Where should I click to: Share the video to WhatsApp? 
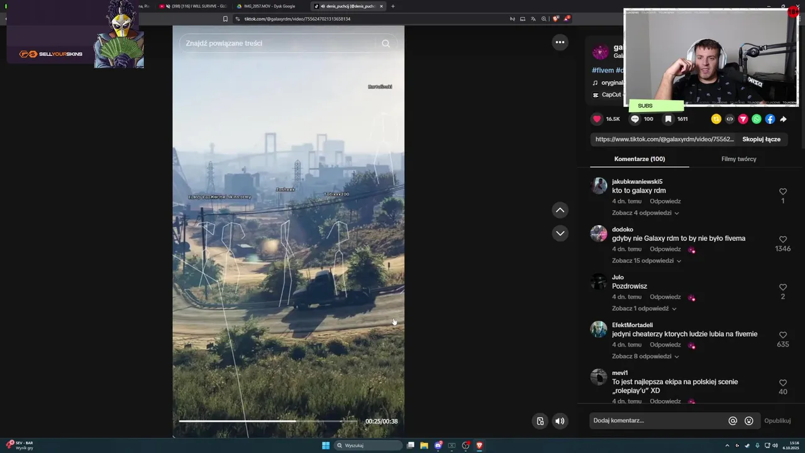click(757, 119)
